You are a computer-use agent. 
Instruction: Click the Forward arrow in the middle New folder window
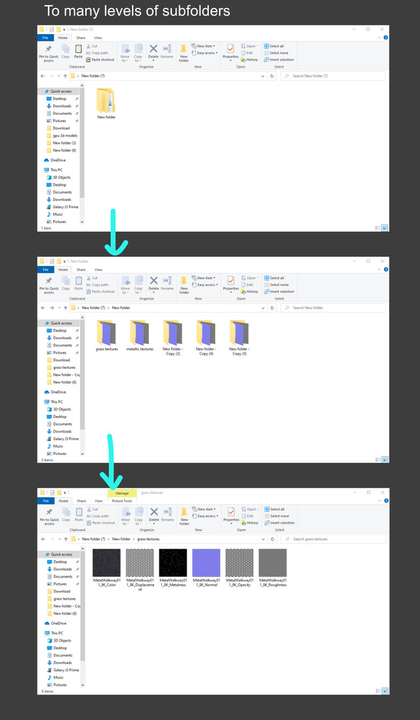(52, 308)
